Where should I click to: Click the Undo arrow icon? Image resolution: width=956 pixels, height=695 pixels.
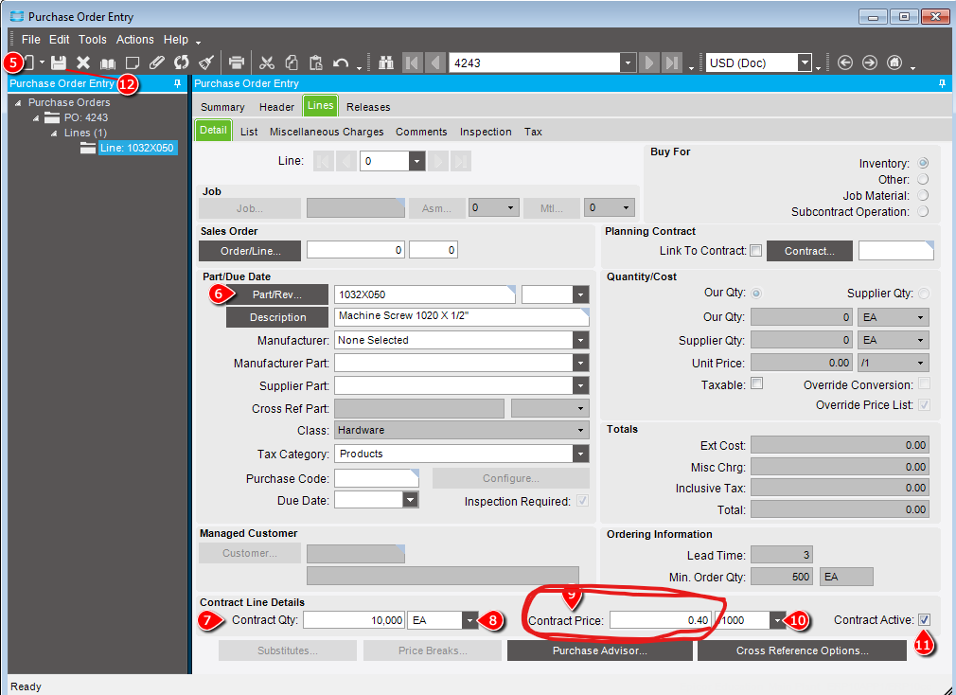coord(341,62)
